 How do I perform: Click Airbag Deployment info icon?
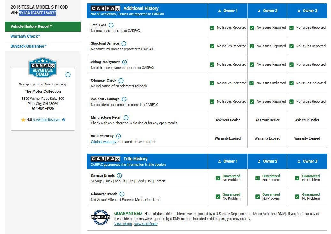(124, 62)
